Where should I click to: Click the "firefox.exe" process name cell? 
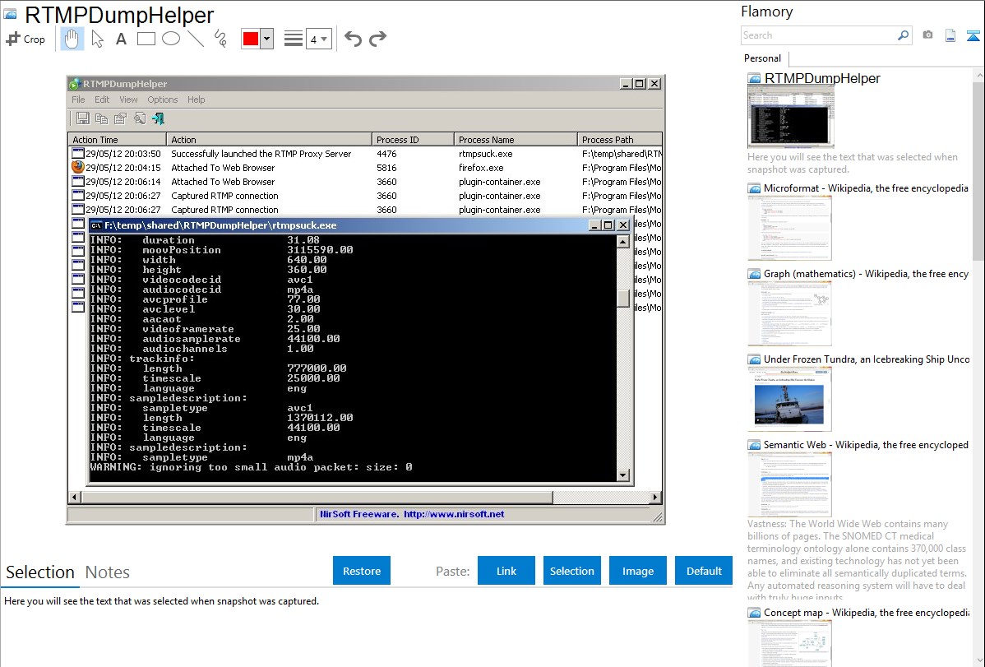(481, 168)
